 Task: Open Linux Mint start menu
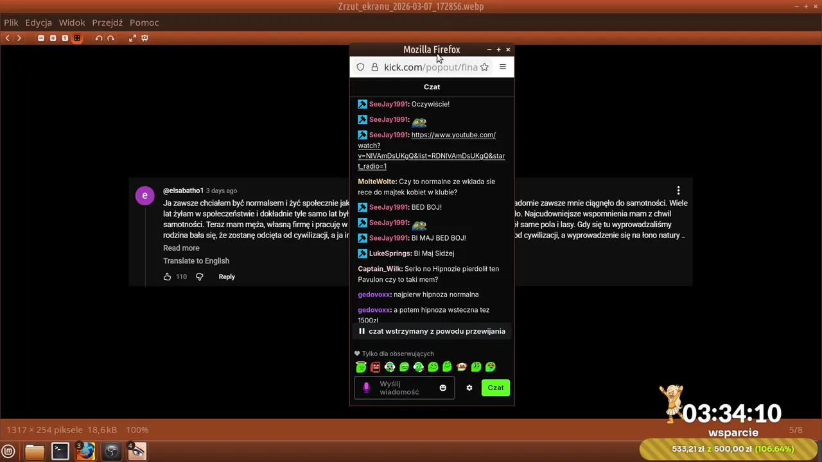click(9, 452)
